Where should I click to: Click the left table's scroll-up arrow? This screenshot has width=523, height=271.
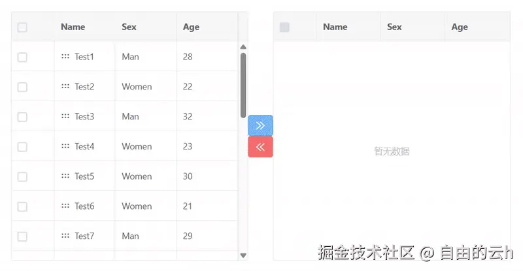[243, 47]
